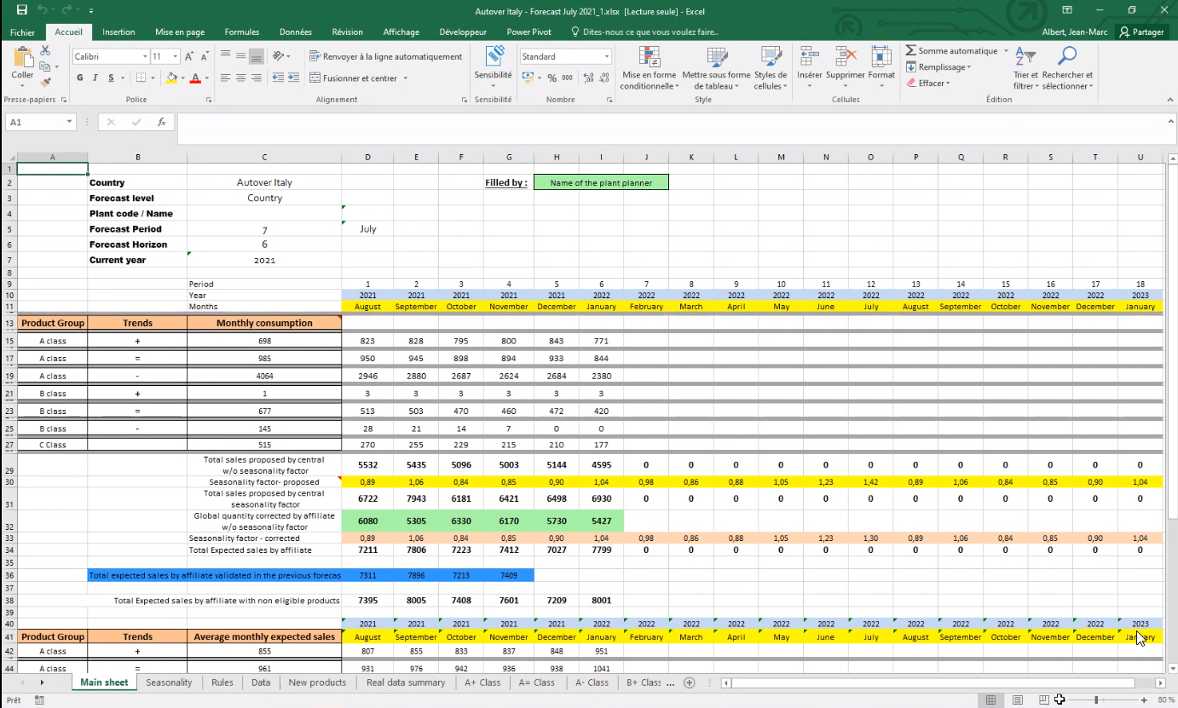Click the format painter brush icon
1178x708 pixels.
(45, 83)
